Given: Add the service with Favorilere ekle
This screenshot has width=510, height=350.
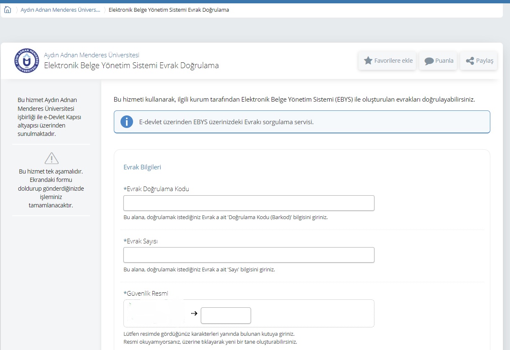Looking at the screenshot, I should (387, 61).
